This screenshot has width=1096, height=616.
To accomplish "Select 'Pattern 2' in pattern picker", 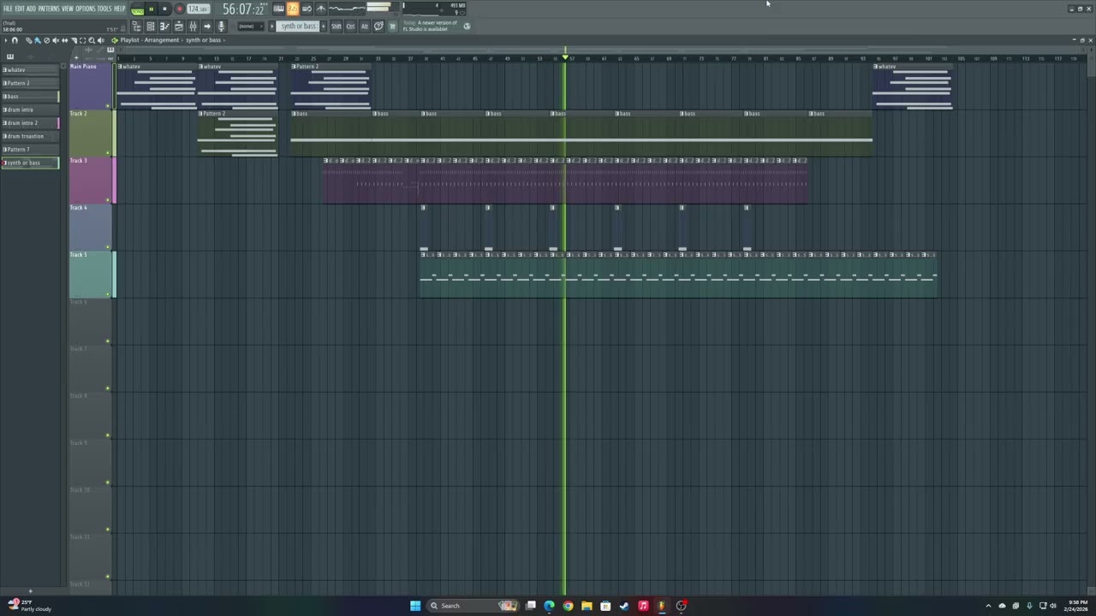I will [30, 83].
